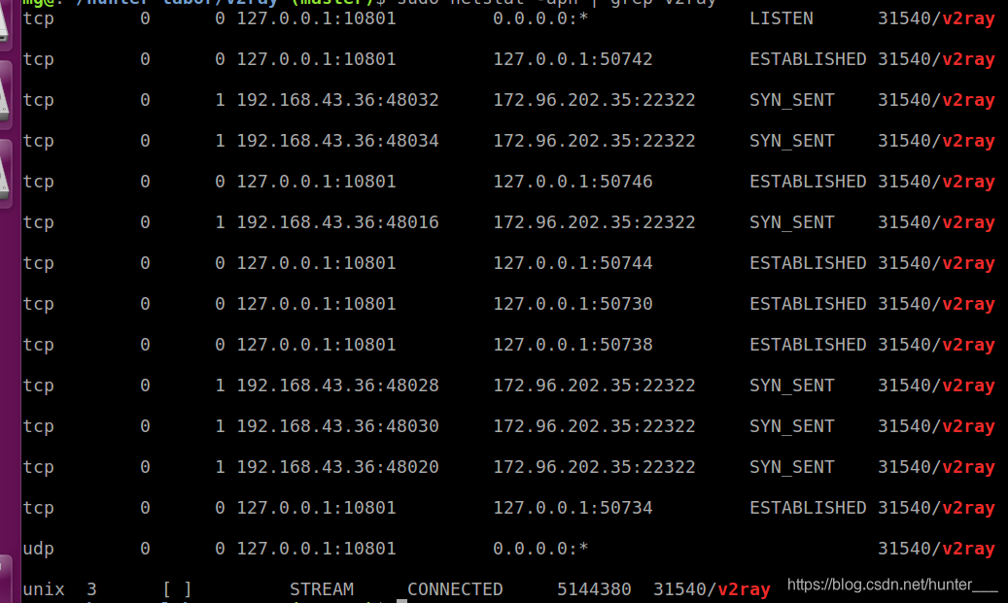Click ESTABLISHED in the 50730 row
This screenshot has width=1008, height=603.
pos(808,304)
